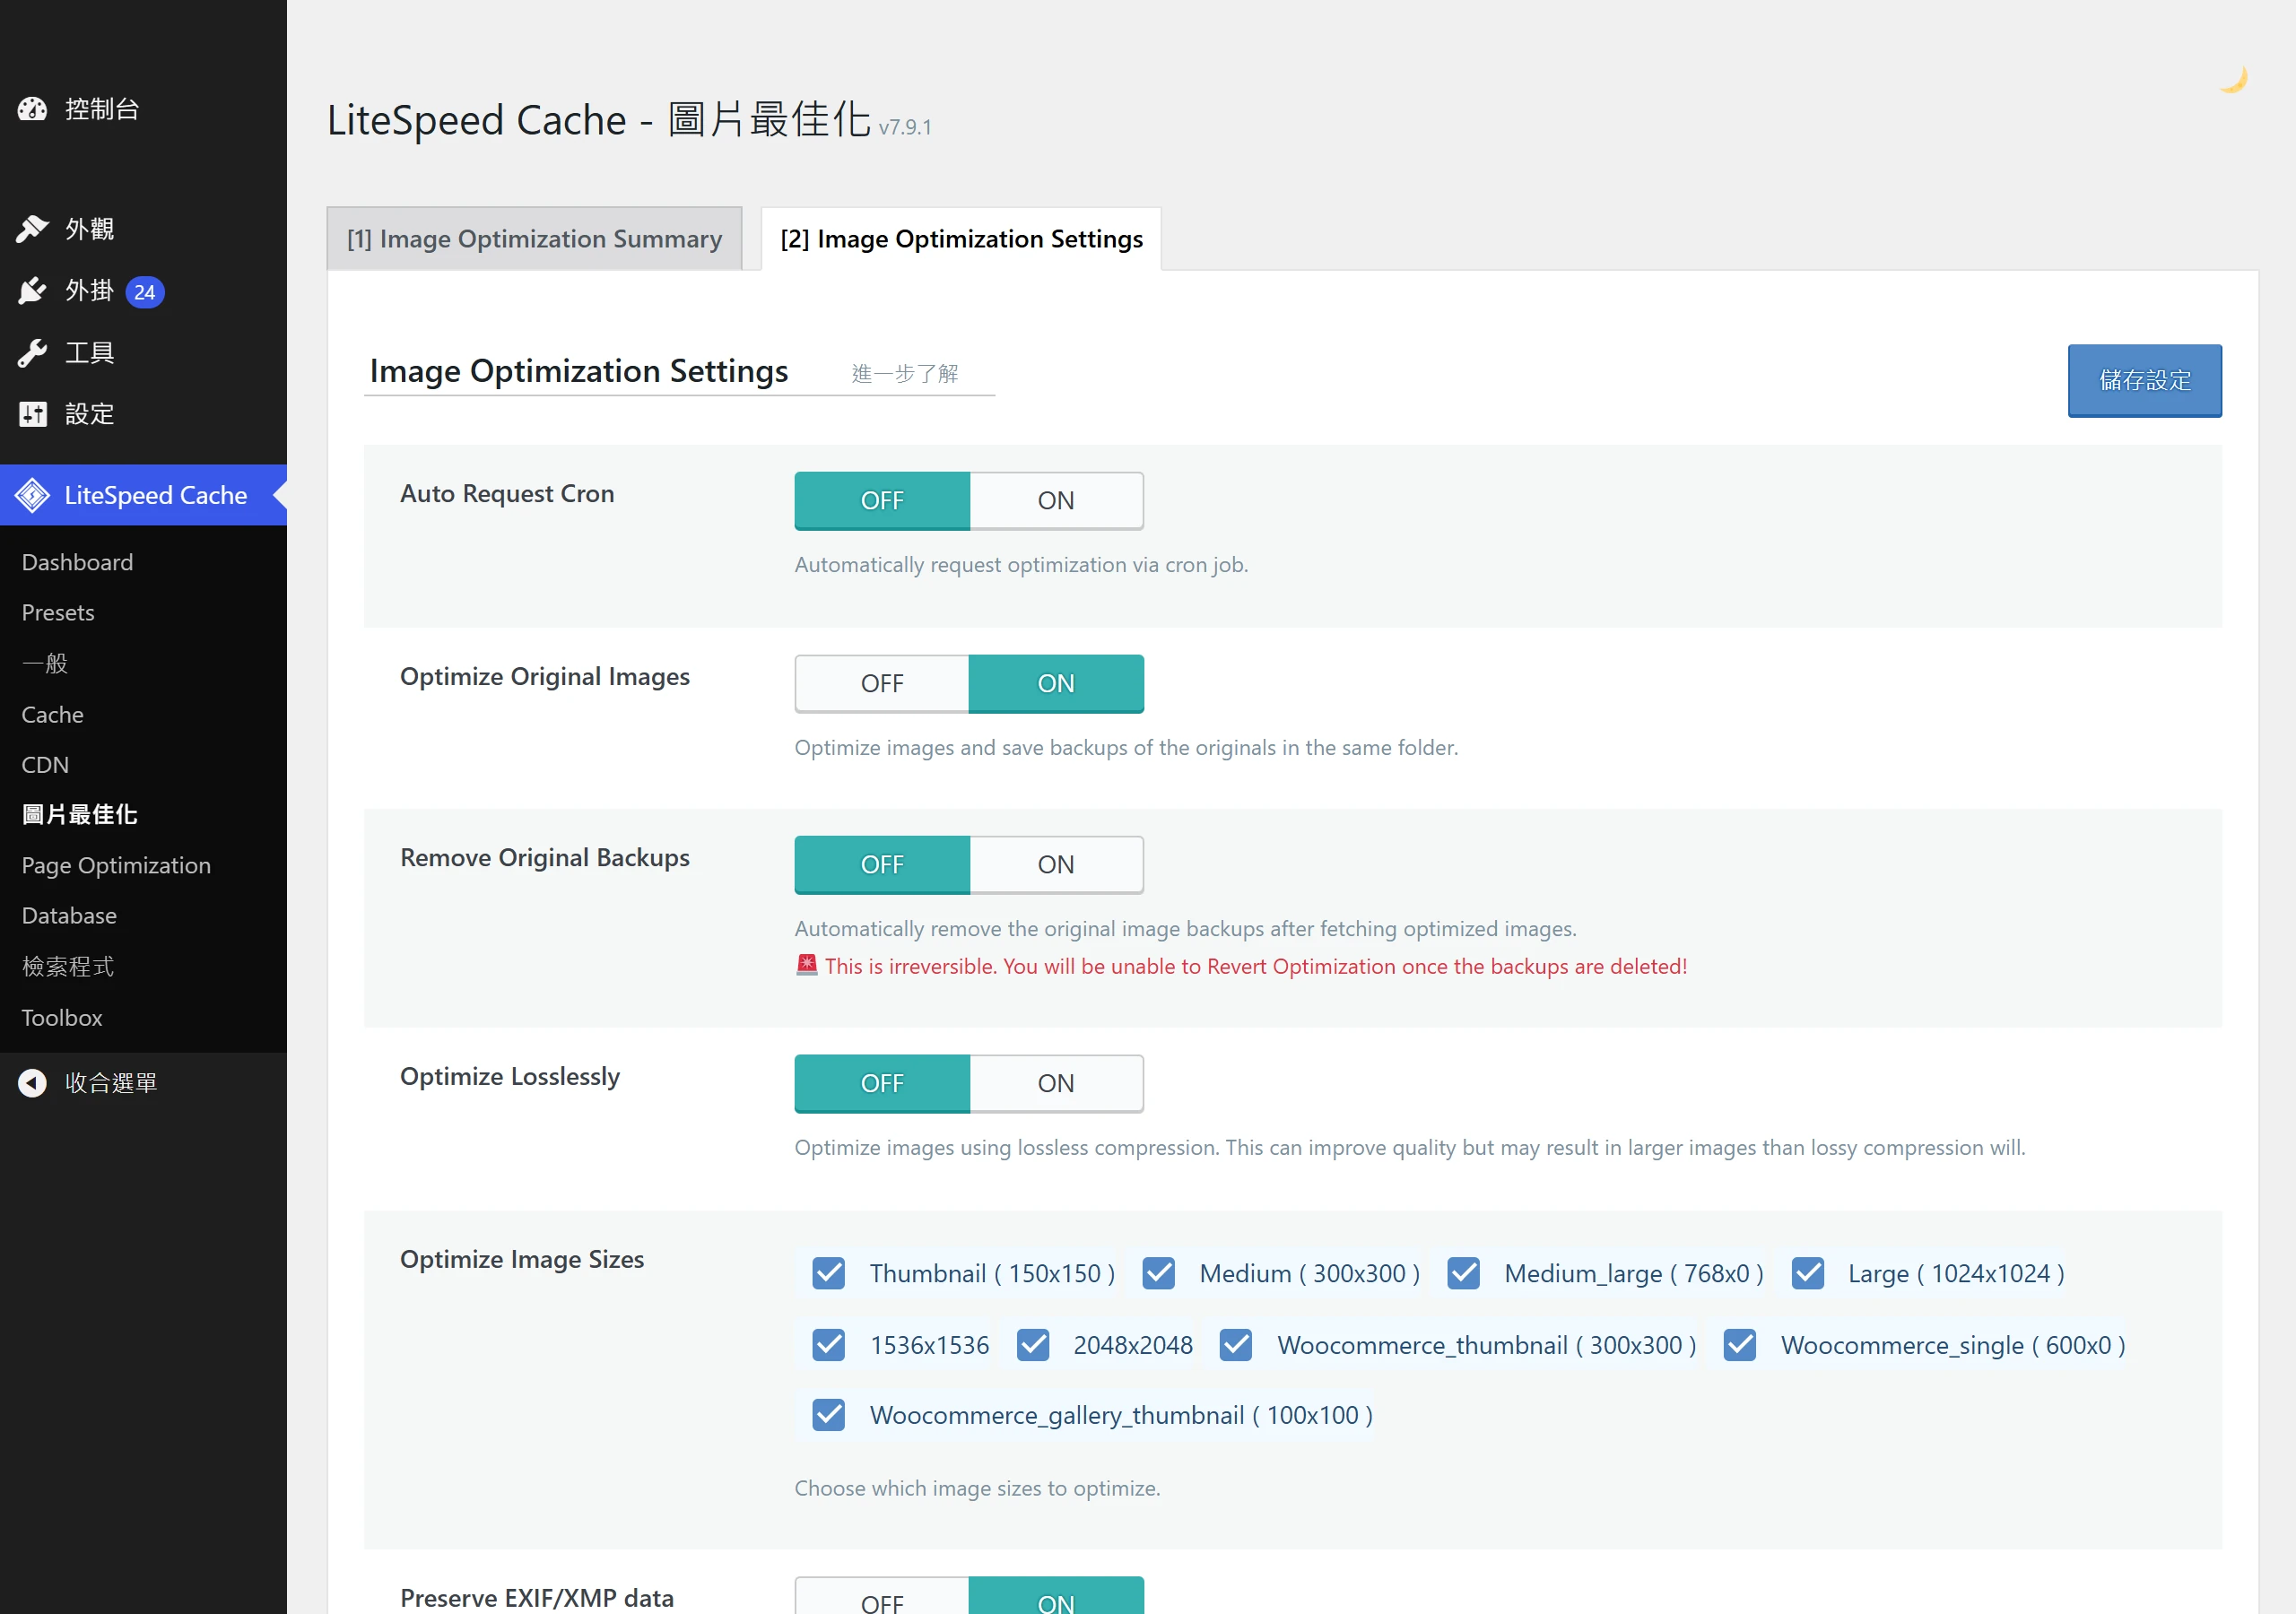Uncheck Medium ( 300x300 ) size
Screen dimensions: 2296x1614
(x=1159, y=1274)
